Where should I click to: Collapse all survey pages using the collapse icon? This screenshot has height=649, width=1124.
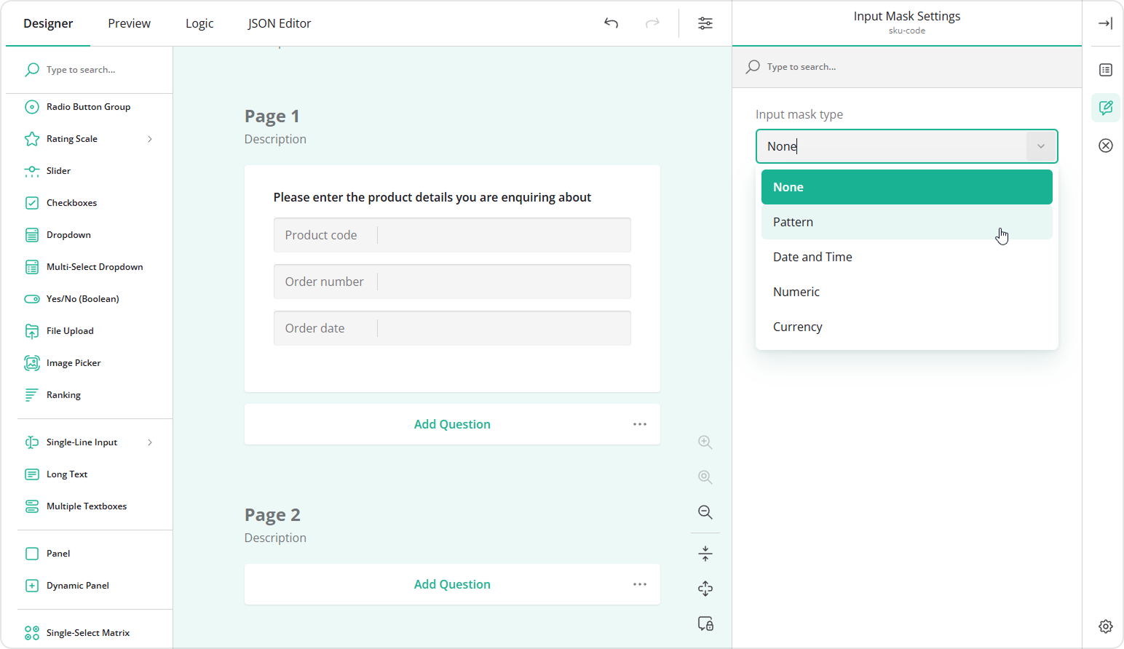(705, 553)
